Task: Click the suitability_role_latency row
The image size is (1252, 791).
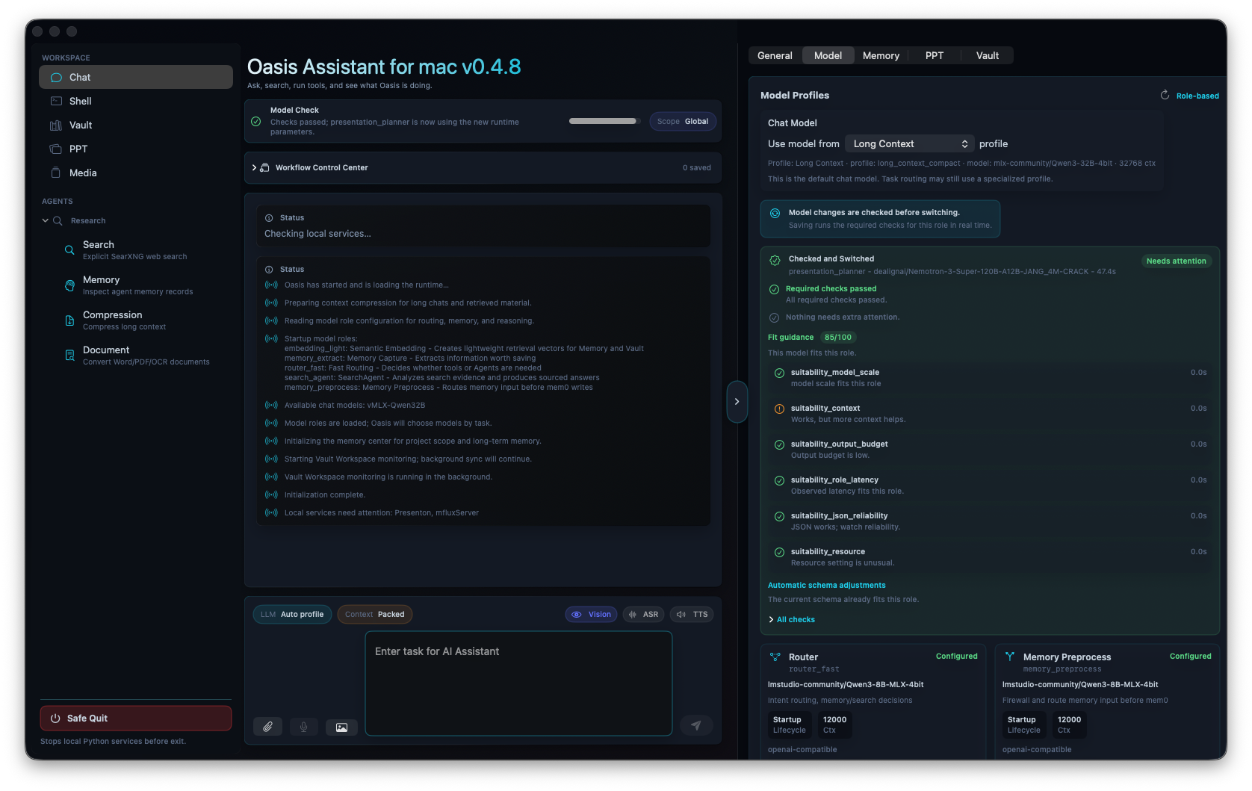Action: pyautogui.click(x=990, y=486)
